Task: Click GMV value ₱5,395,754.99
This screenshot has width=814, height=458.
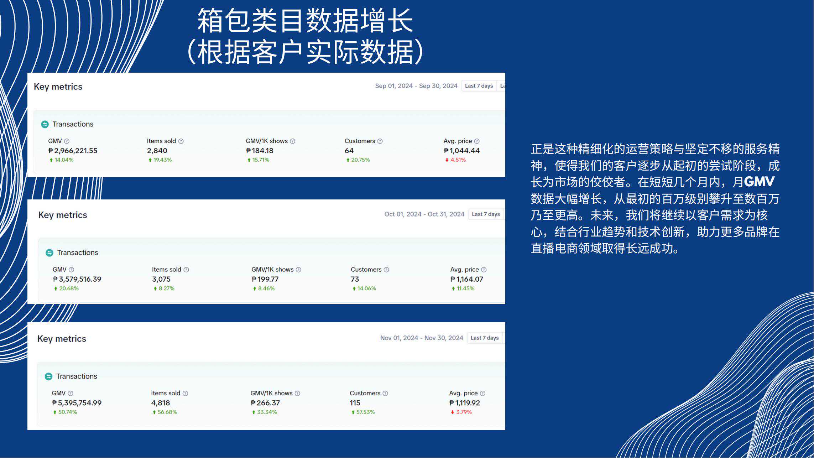Action: pos(77,403)
